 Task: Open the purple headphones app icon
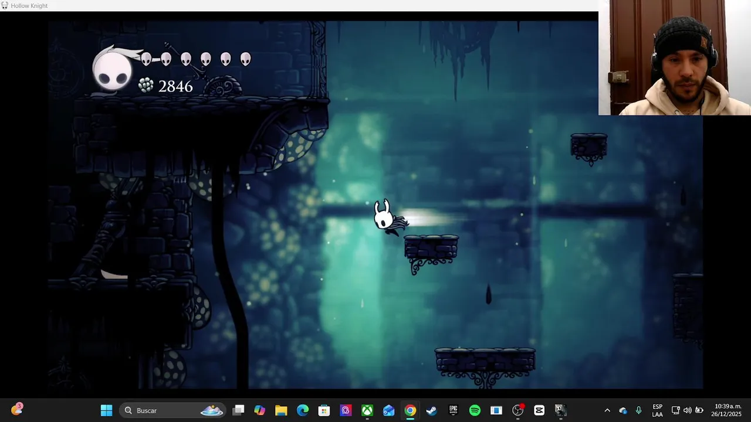346,410
